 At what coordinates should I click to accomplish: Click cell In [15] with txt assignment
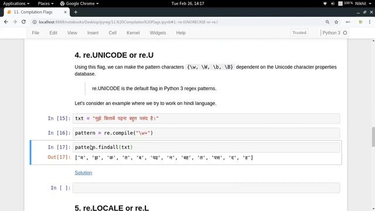tap(206, 118)
